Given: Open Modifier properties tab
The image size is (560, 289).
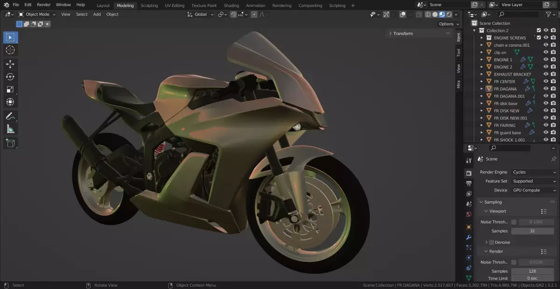Looking at the screenshot, I should point(469,237).
